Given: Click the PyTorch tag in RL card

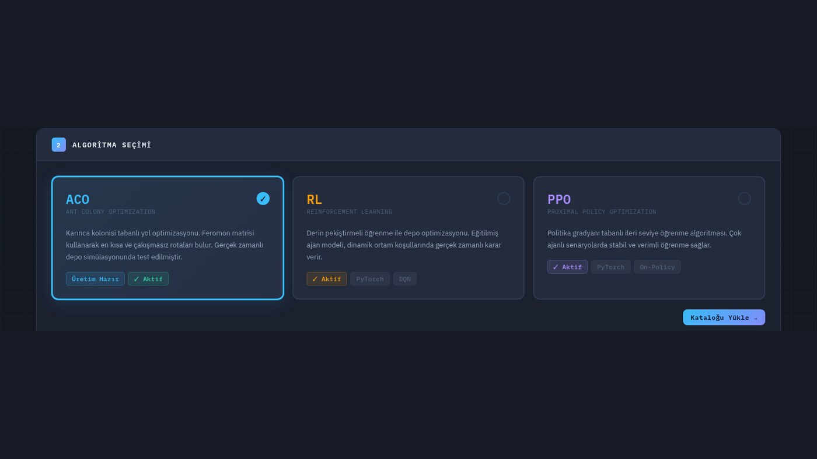Looking at the screenshot, I should [x=370, y=279].
